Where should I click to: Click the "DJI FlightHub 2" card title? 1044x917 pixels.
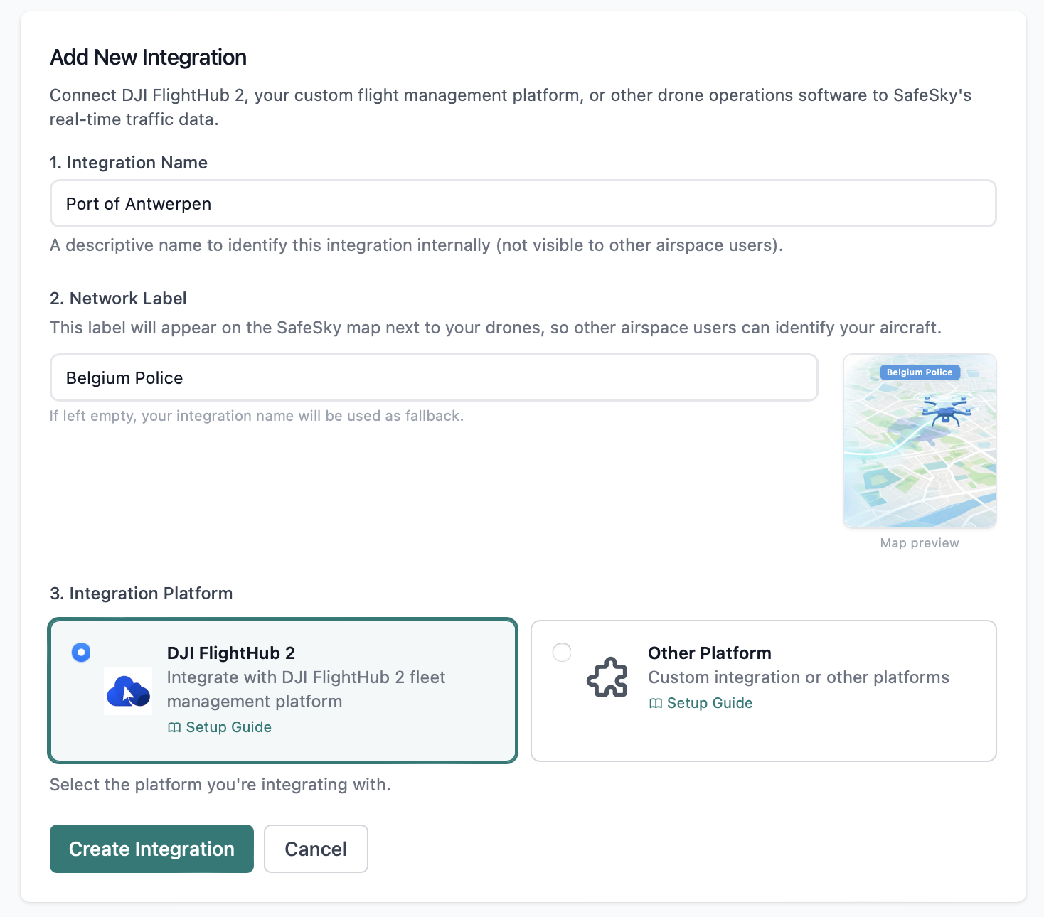coord(231,653)
